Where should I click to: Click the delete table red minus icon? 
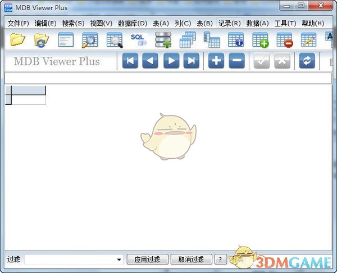[285, 39]
